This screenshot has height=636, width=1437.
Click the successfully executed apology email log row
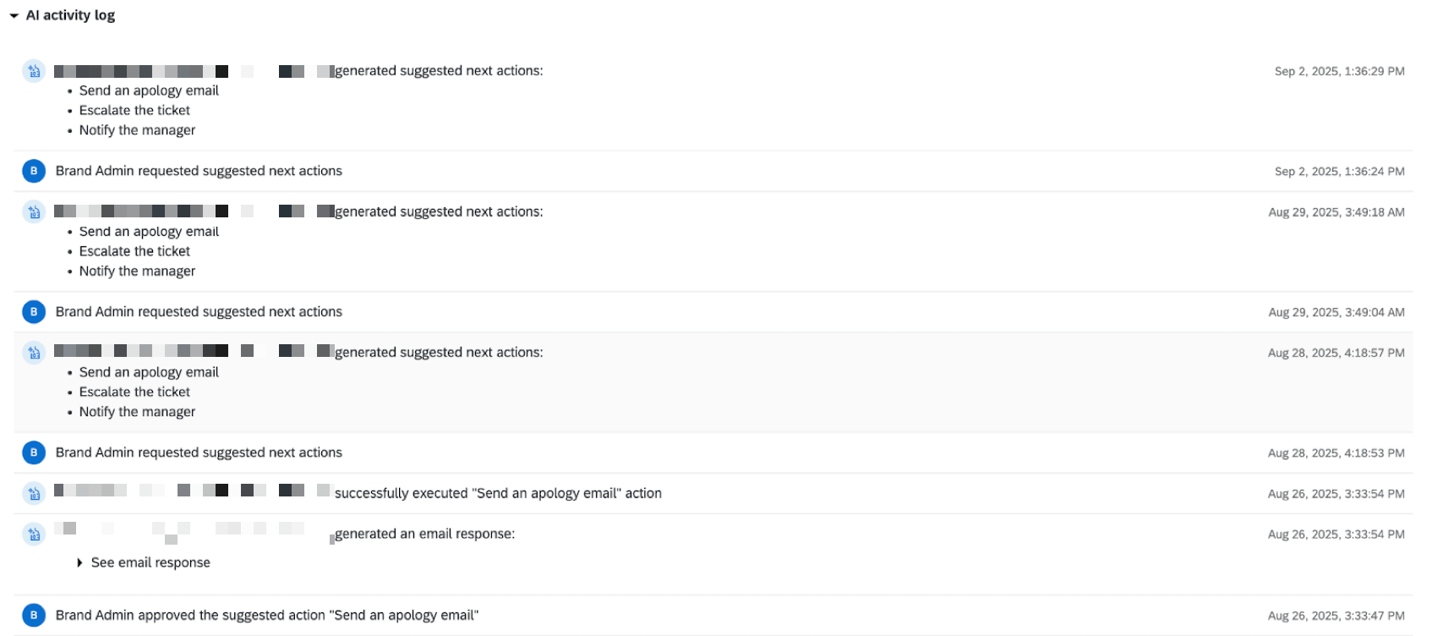click(x=500, y=493)
